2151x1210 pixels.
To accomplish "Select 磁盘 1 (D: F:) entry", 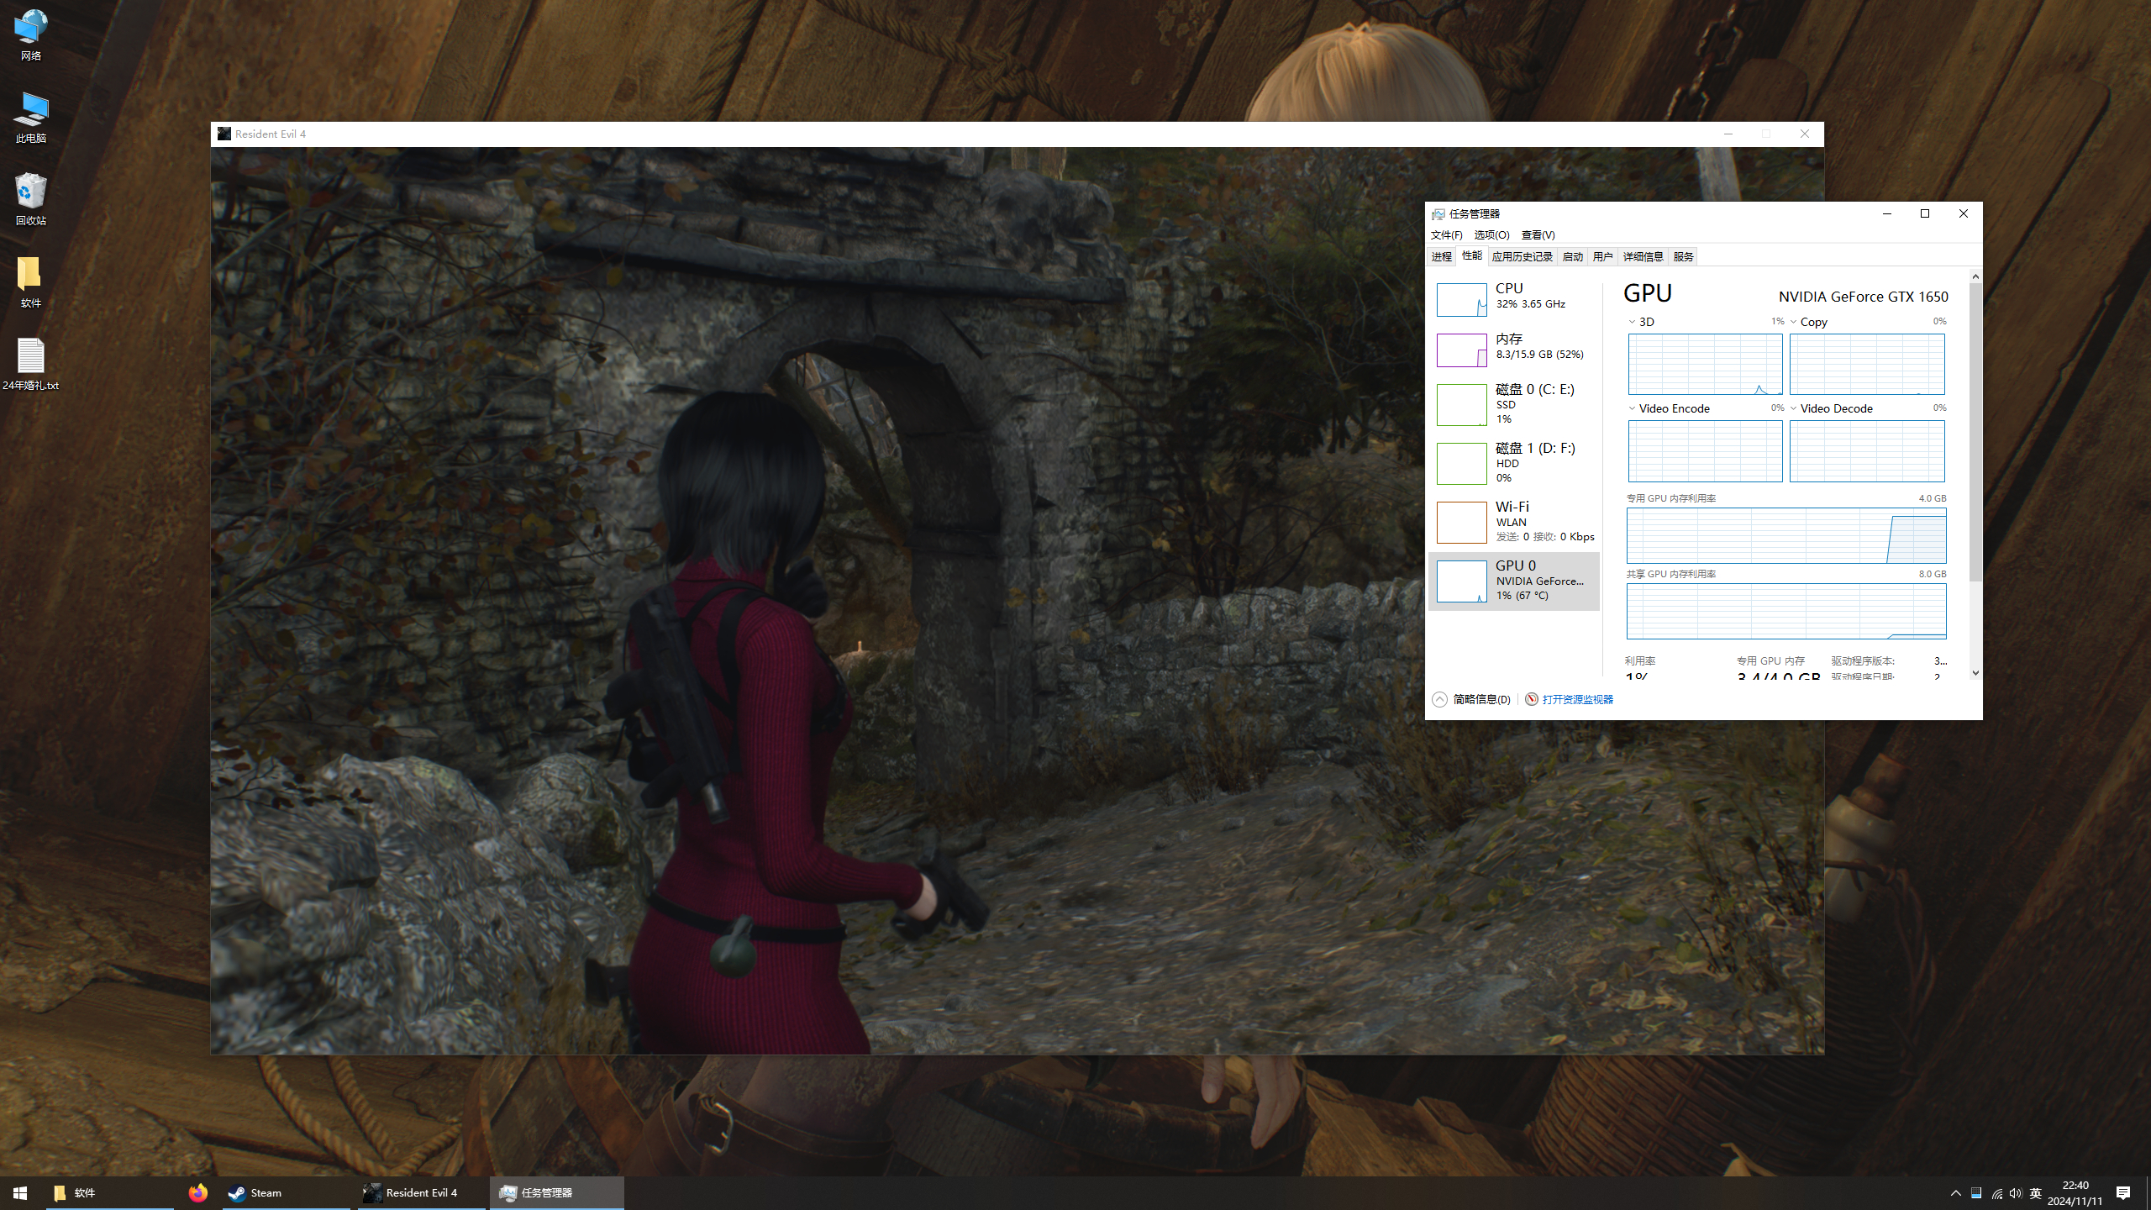I will 1514,463.
